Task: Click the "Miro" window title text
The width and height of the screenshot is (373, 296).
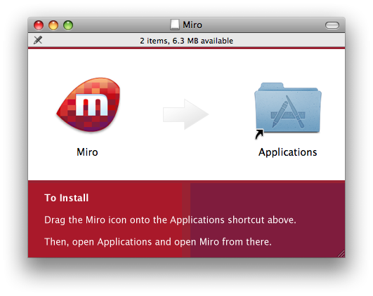Action: pyautogui.click(x=192, y=25)
